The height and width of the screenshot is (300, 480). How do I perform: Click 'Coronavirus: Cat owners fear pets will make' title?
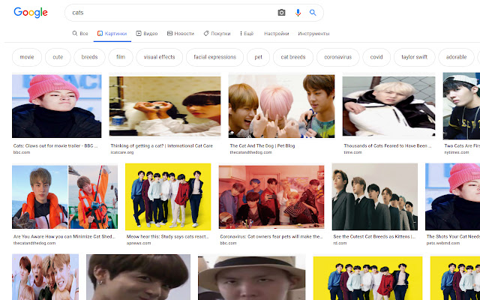[x=271, y=237]
